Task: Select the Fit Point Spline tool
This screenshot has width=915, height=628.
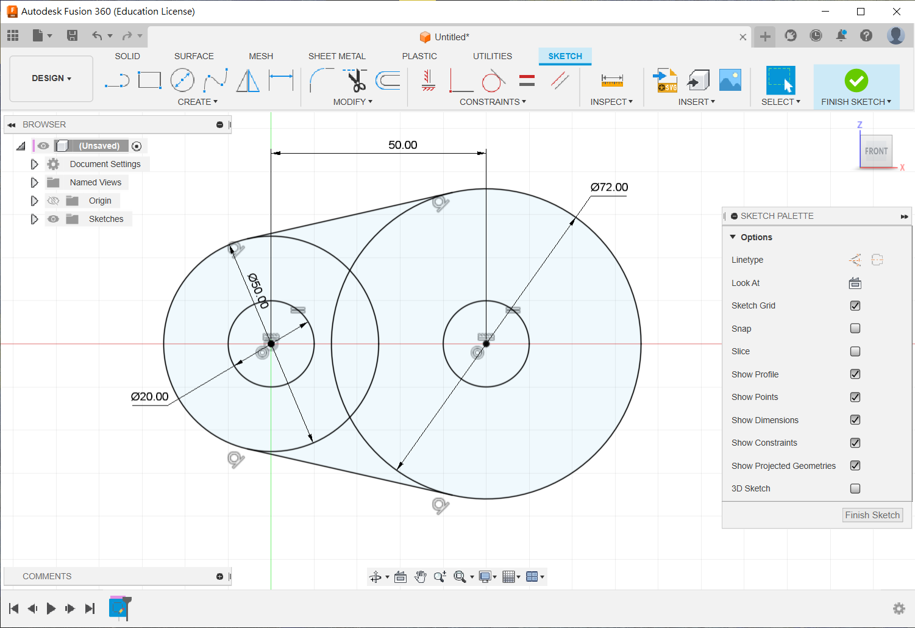Action: pyautogui.click(x=215, y=80)
